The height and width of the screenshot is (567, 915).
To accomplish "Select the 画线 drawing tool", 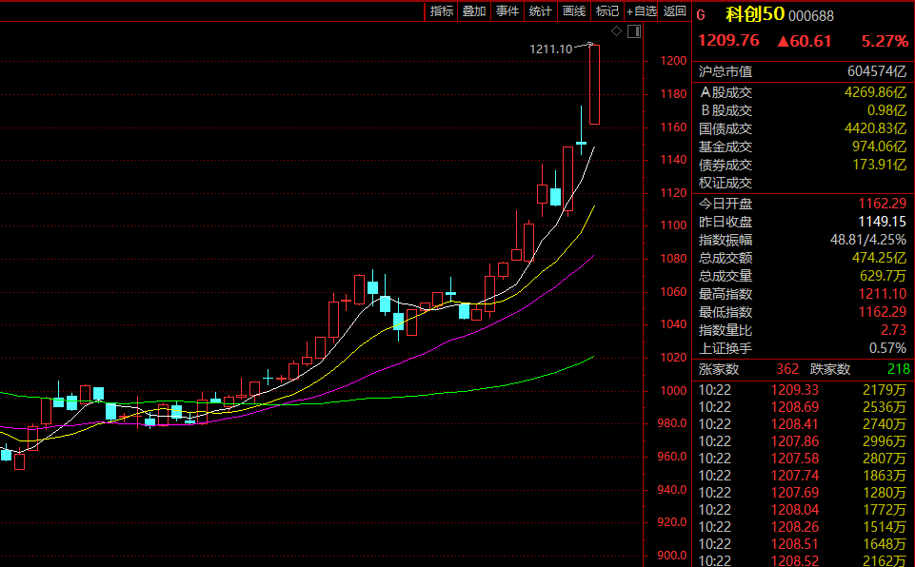I will (x=573, y=11).
